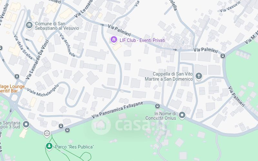Click the Azienda Sanitaria Napoli 3 Sud pin
The height and width of the screenshot is (161, 258).
pyautogui.click(x=26, y=125)
